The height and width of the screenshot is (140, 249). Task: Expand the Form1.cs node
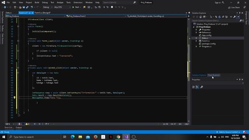[x=196, y=41]
